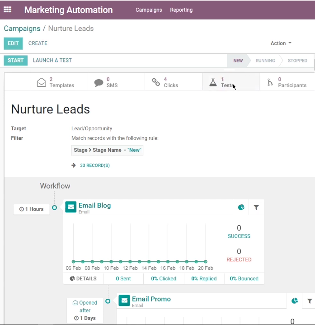Image resolution: width=315 pixels, height=325 pixels.
Task: Open the Campaigns menu
Action: click(149, 10)
